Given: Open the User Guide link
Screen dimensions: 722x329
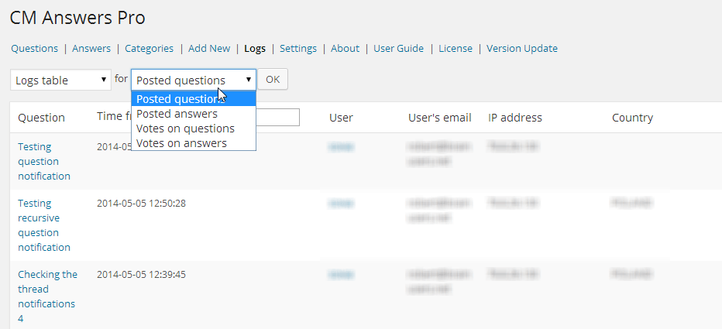Looking at the screenshot, I should (398, 48).
